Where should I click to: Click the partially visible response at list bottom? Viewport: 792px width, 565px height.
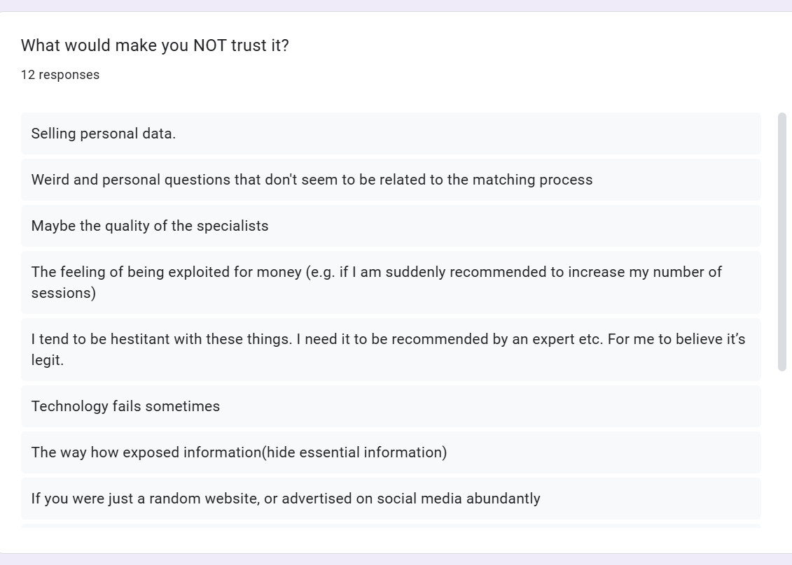pyautogui.click(x=391, y=526)
